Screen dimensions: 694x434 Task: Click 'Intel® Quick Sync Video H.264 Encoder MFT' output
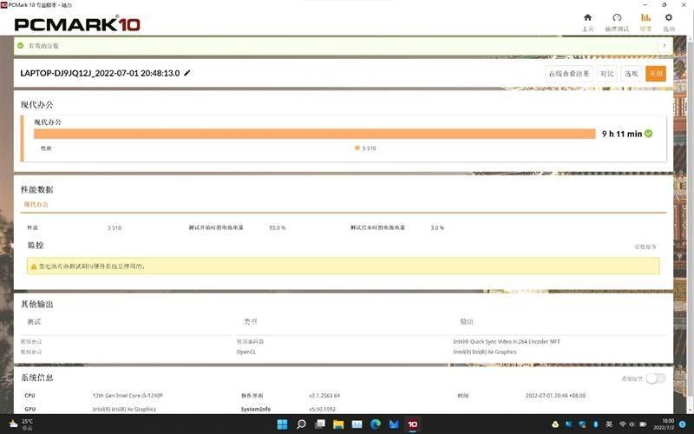point(507,341)
